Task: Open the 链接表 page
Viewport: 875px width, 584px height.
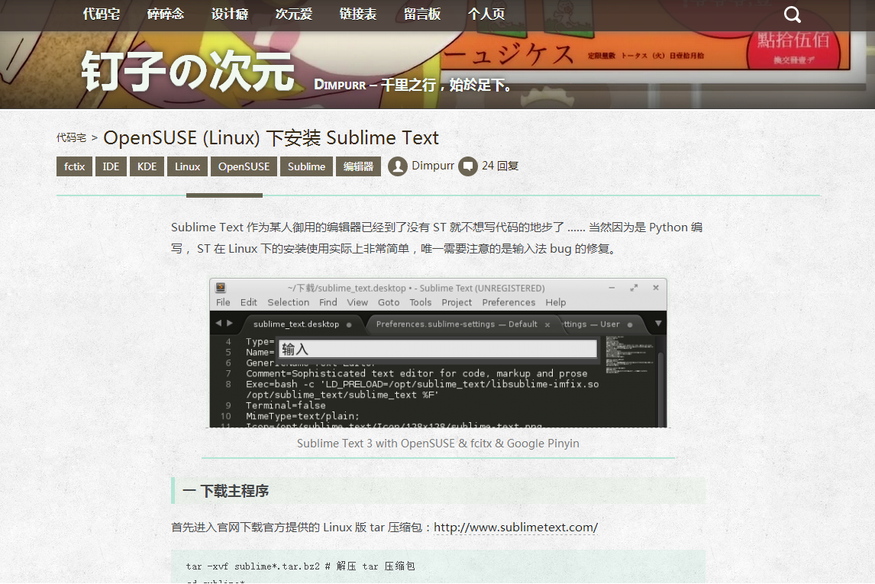Action: (358, 15)
